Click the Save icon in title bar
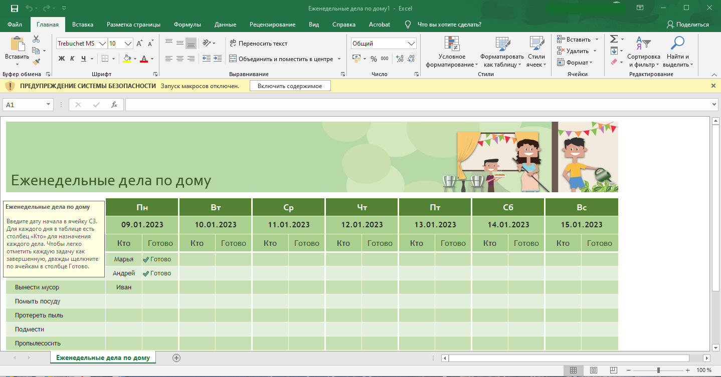The width and height of the screenshot is (721, 377). pos(14,8)
